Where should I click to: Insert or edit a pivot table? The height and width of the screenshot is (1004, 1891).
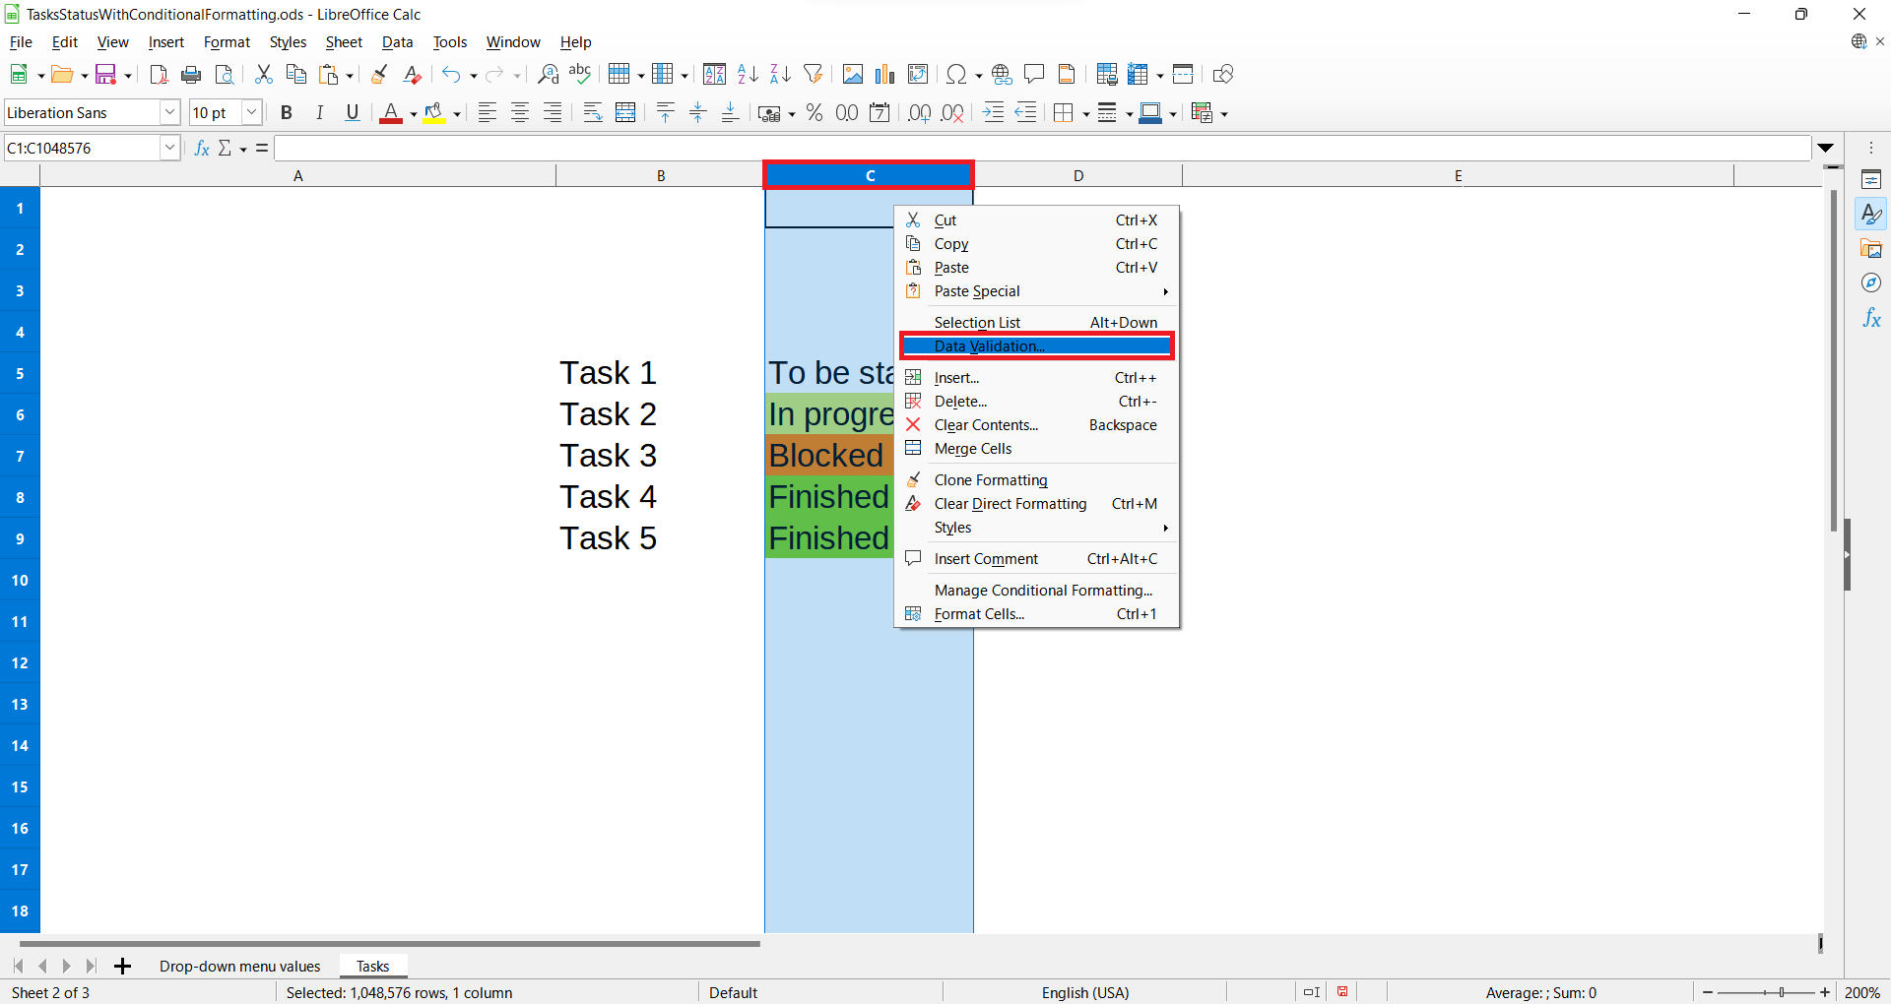[x=918, y=75]
